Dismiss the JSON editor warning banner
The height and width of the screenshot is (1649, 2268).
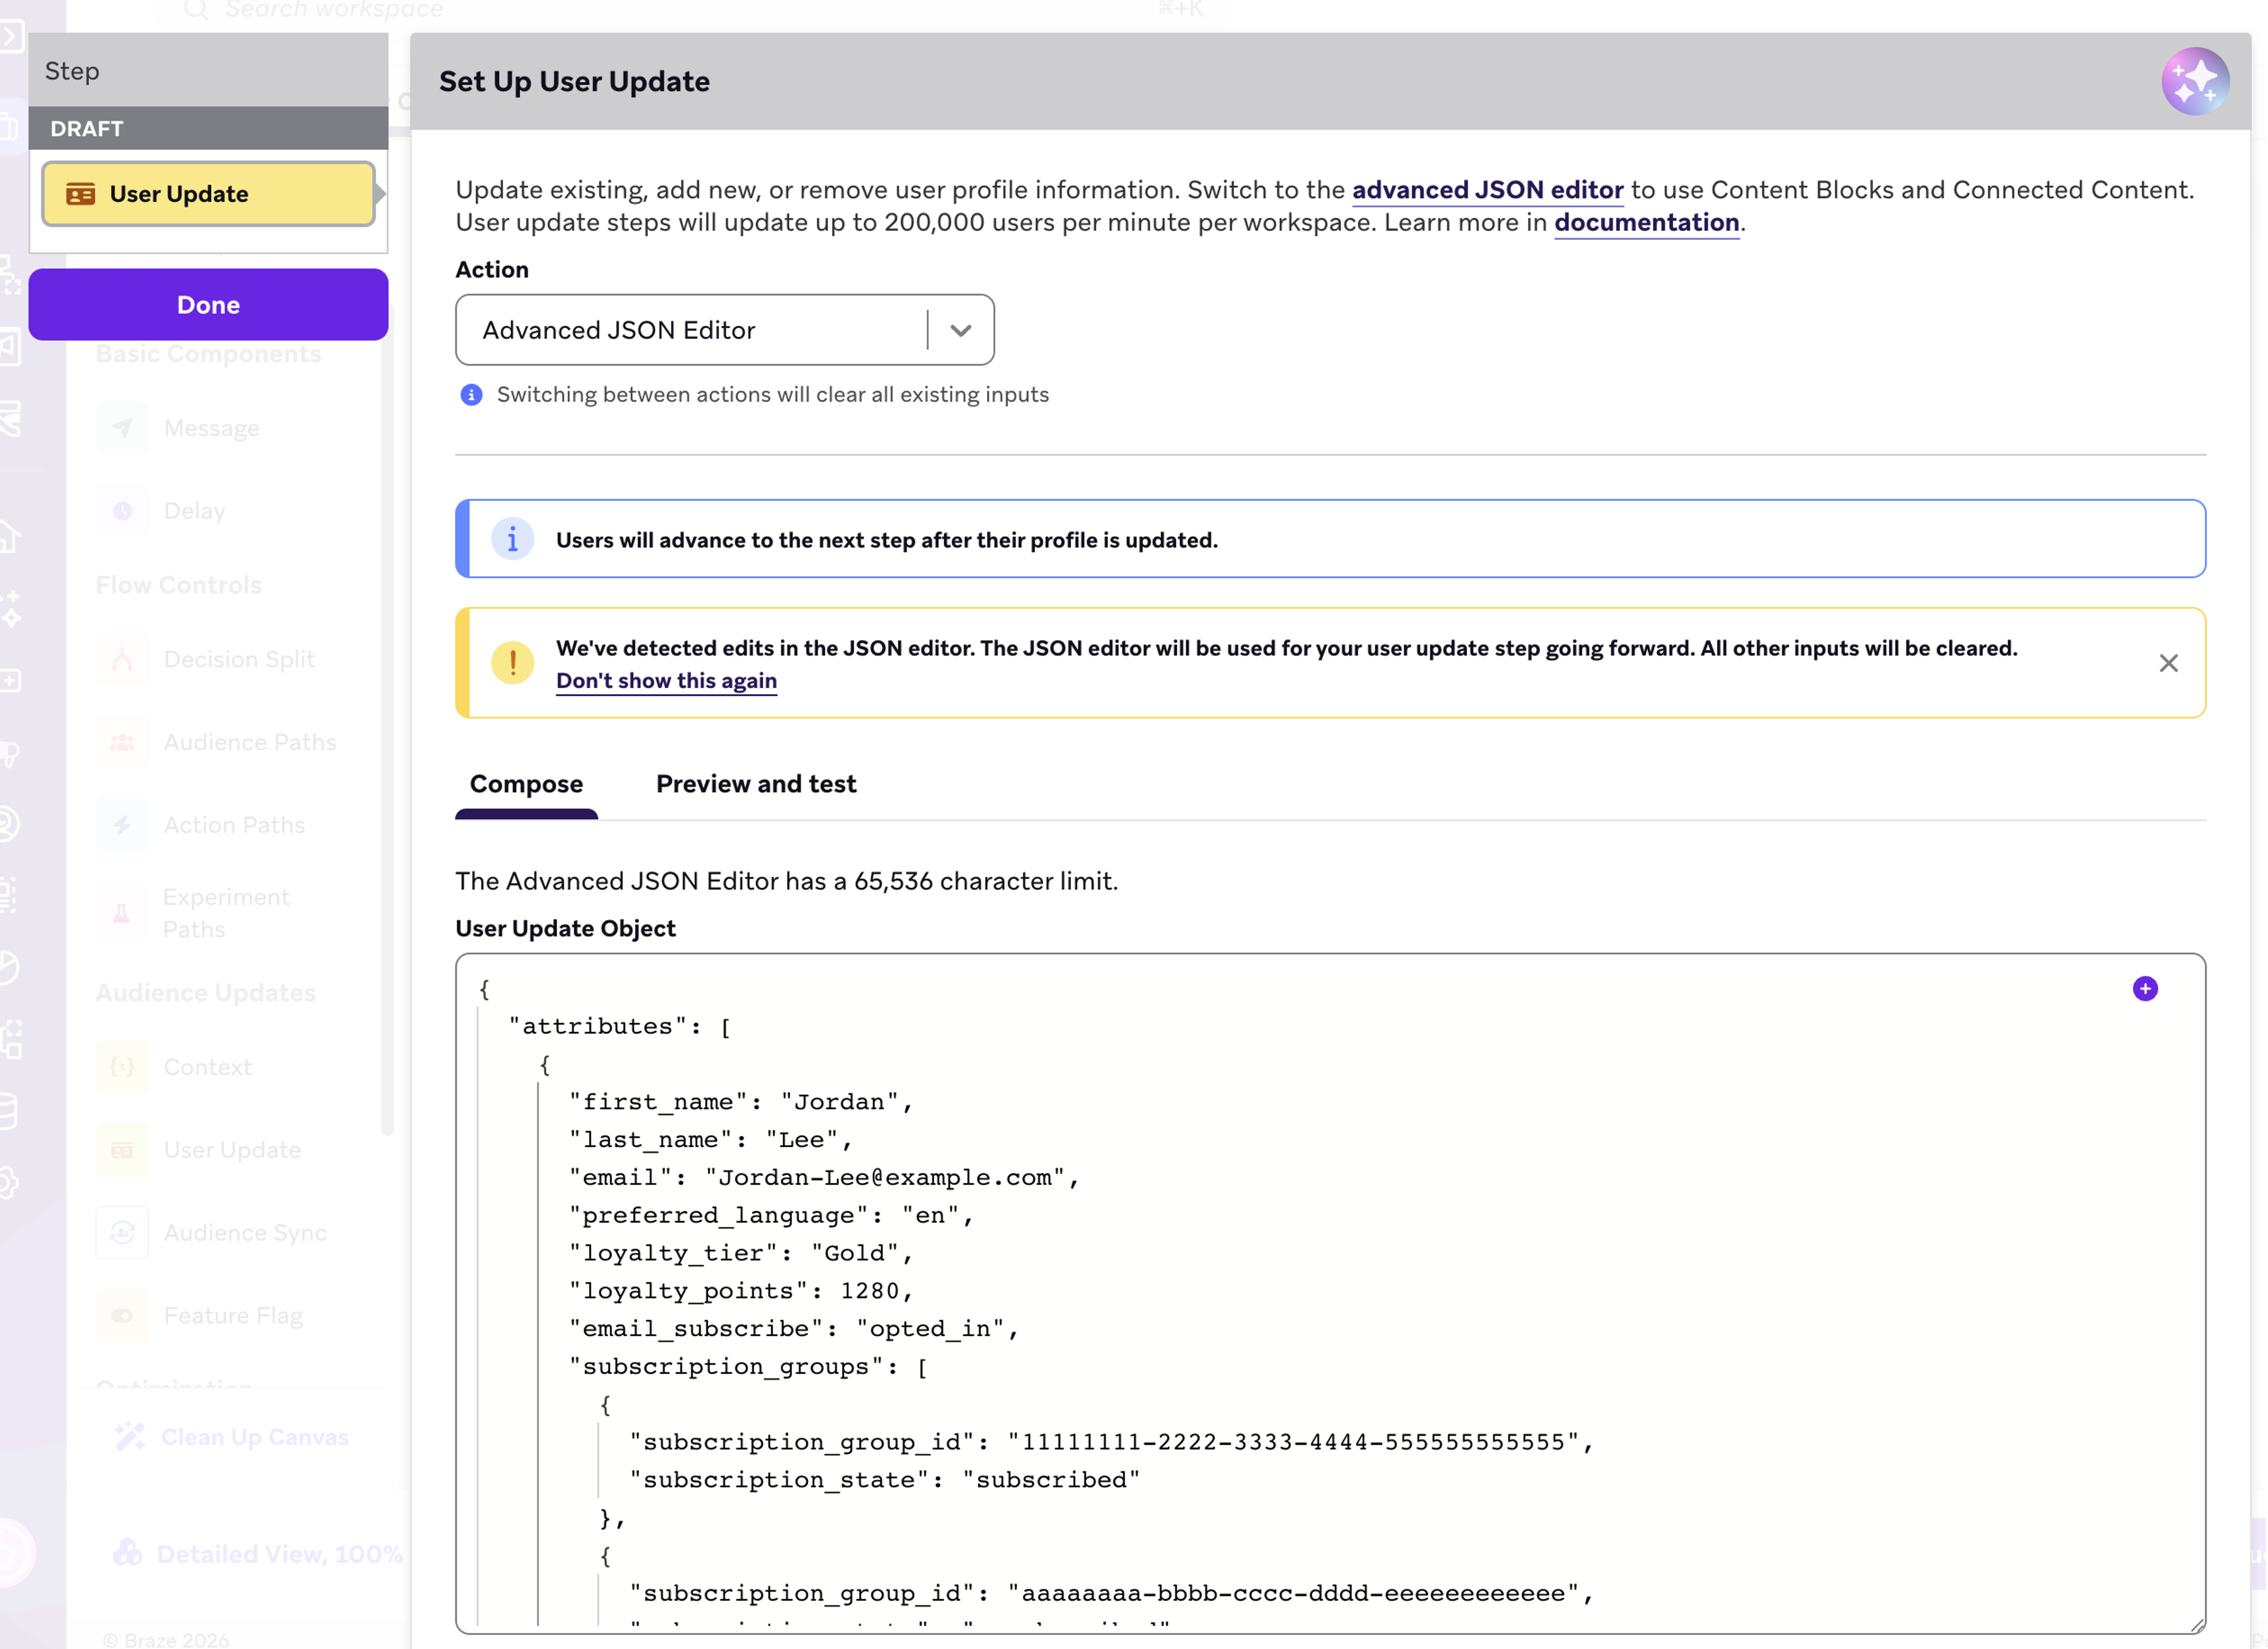2168,663
